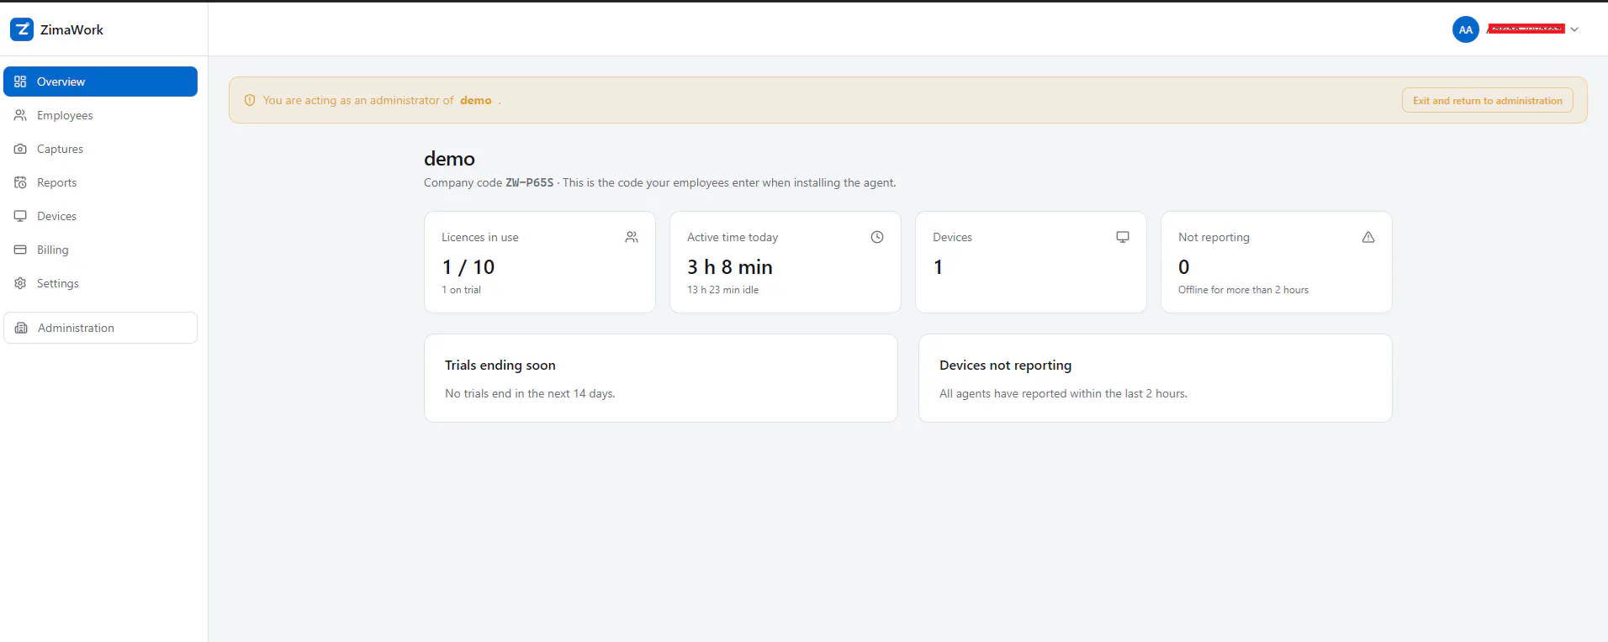Screen dimensions: 1608x642
Task: Click the users icon on Licences in use card
Action: point(632,237)
